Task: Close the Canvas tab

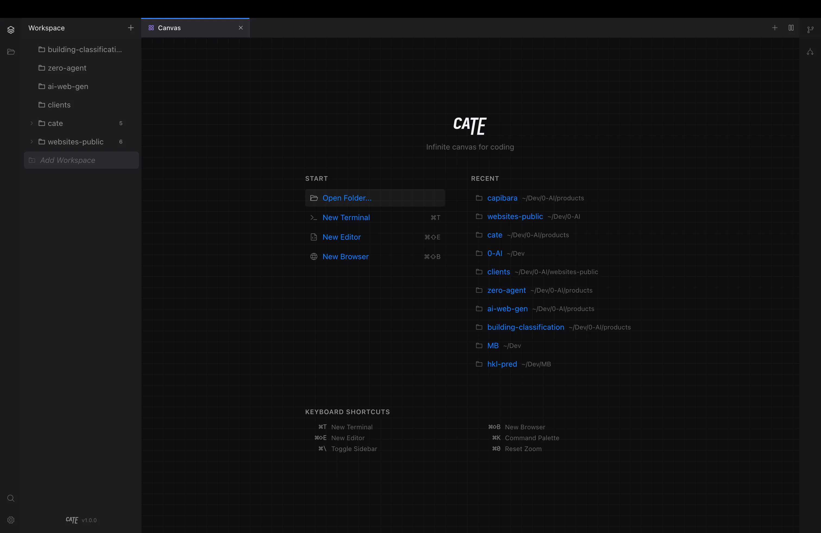Action: point(241,28)
